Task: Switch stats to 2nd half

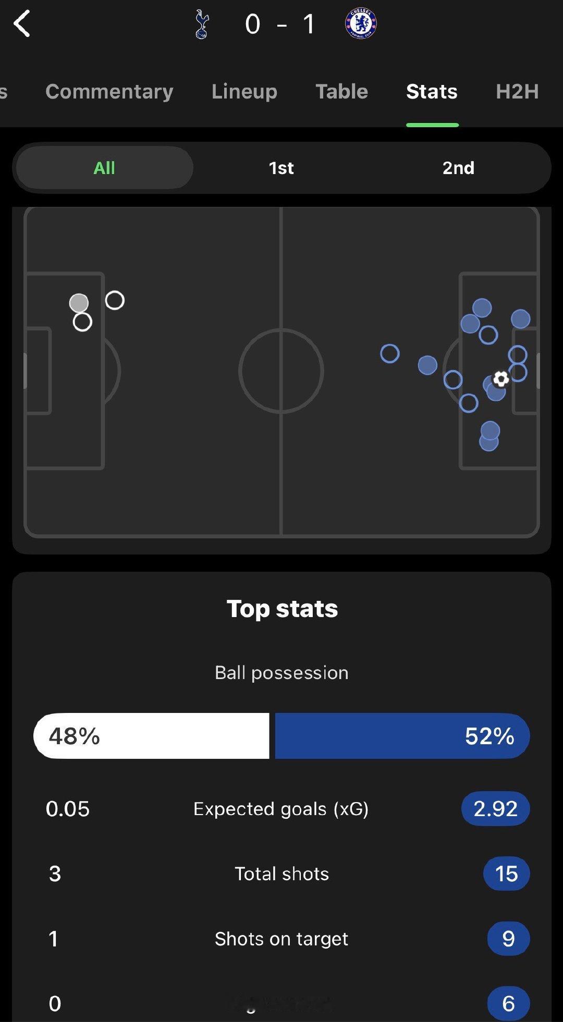Action: click(x=458, y=168)
